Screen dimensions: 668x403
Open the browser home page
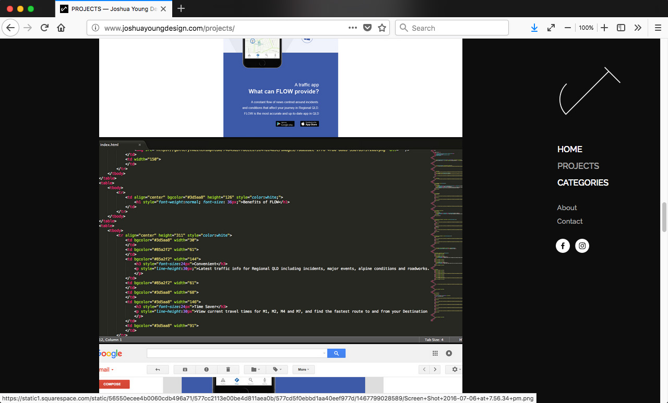(x=61, y=28)
